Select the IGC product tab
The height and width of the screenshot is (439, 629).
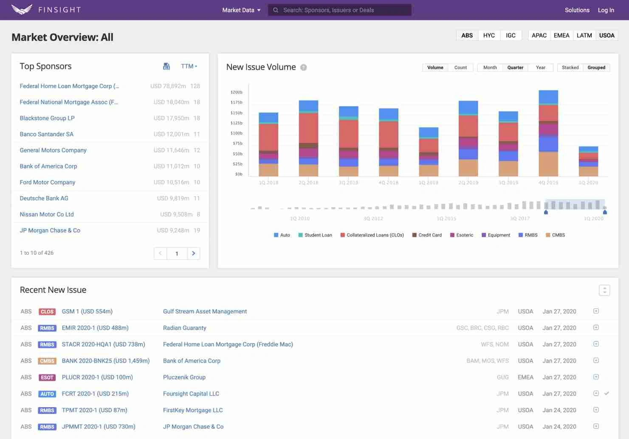pos(511,35)
